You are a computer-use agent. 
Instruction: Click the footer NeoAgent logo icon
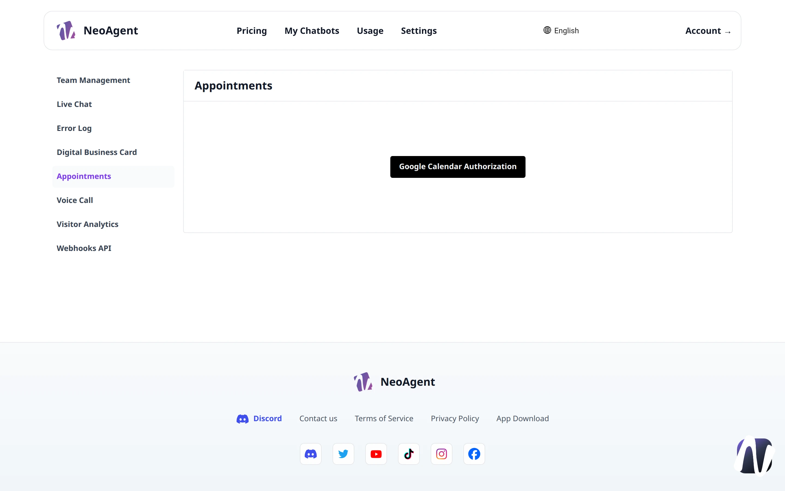(363, 382)
